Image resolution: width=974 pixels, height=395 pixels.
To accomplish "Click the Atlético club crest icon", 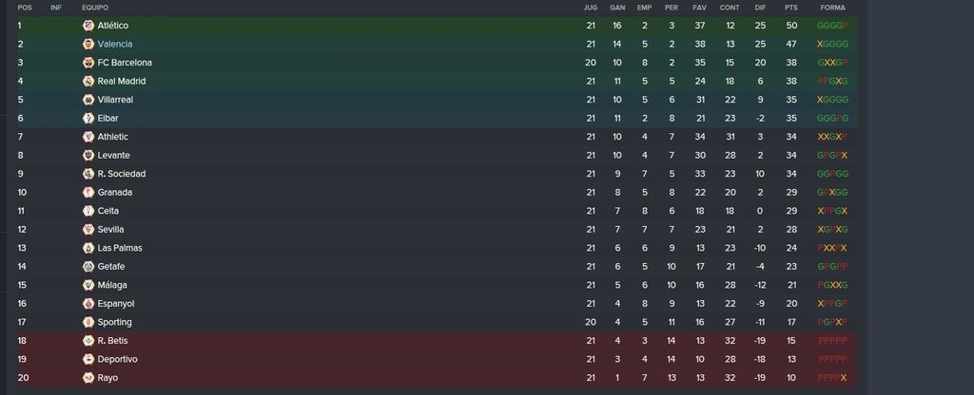I will [x=88, y=26].
